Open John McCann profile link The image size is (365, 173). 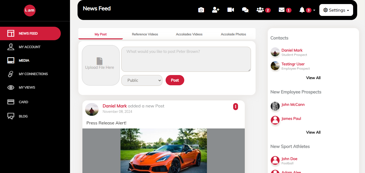coord(293,104)
